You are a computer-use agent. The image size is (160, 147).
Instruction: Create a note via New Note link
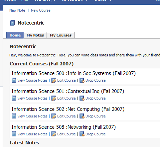(17, 10)
